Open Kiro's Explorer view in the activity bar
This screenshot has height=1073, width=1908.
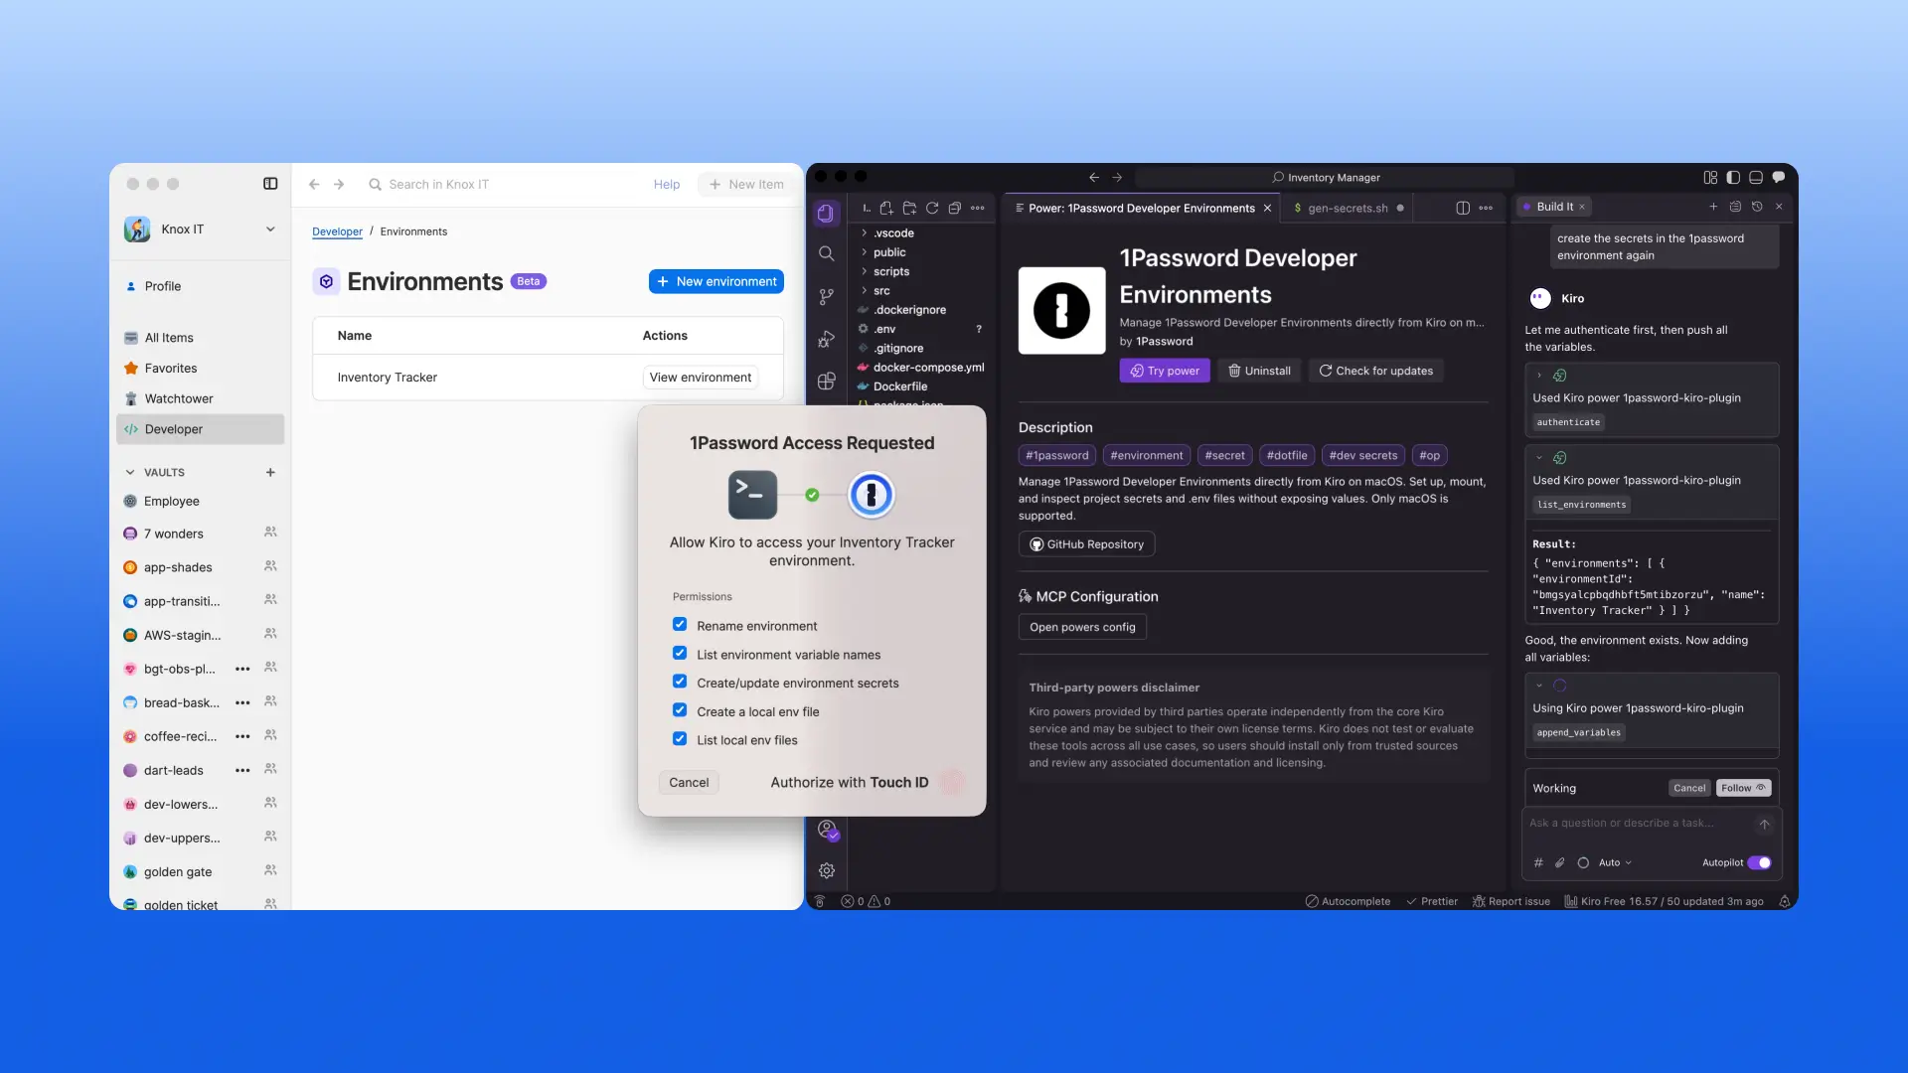click(826, 213)
